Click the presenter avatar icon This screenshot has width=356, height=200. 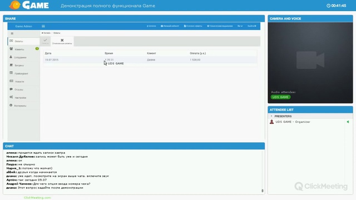271,122
